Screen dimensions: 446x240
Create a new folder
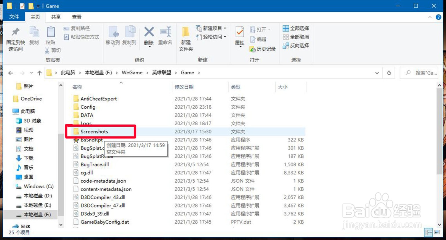click(x=186, y=39)
